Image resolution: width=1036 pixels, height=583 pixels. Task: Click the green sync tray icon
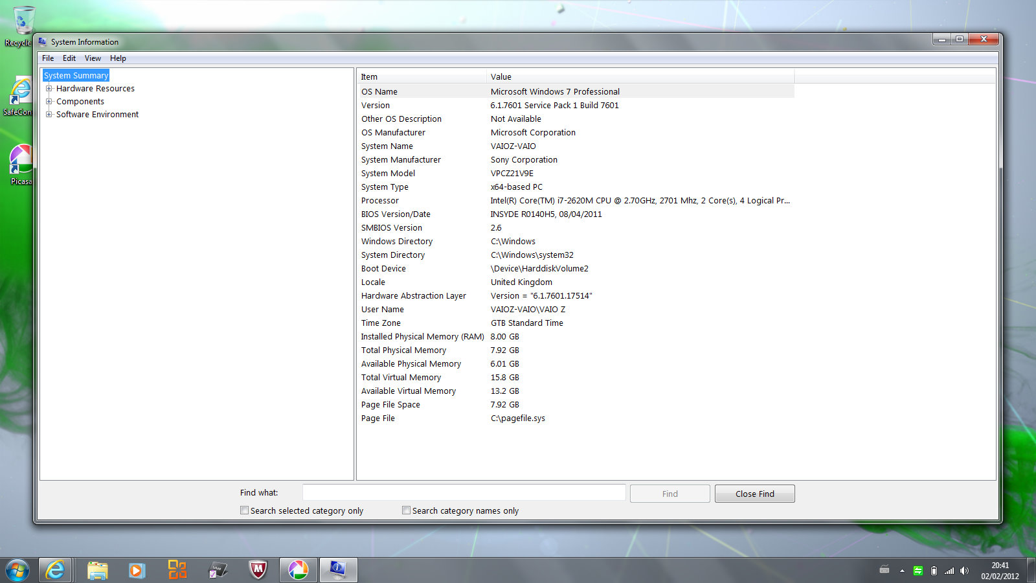[x=918, y=571]
